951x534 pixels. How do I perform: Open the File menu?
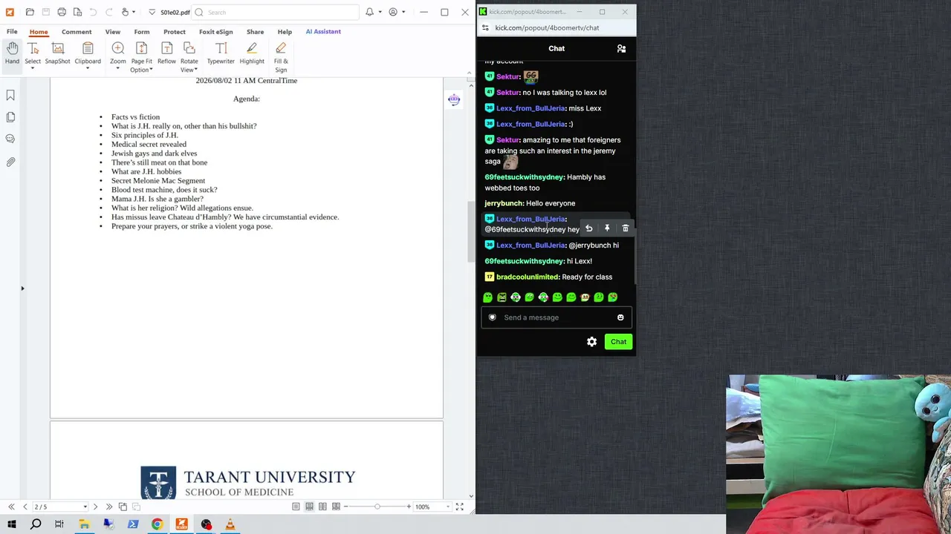click(x=12, y=32)
